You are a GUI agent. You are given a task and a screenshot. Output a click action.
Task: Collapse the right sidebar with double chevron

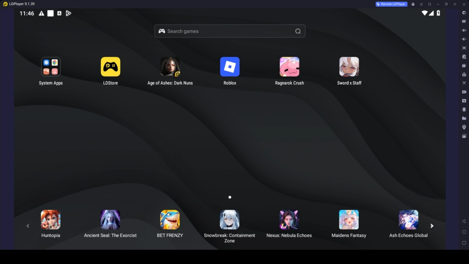pyautogui.click(x=464, y=4)
